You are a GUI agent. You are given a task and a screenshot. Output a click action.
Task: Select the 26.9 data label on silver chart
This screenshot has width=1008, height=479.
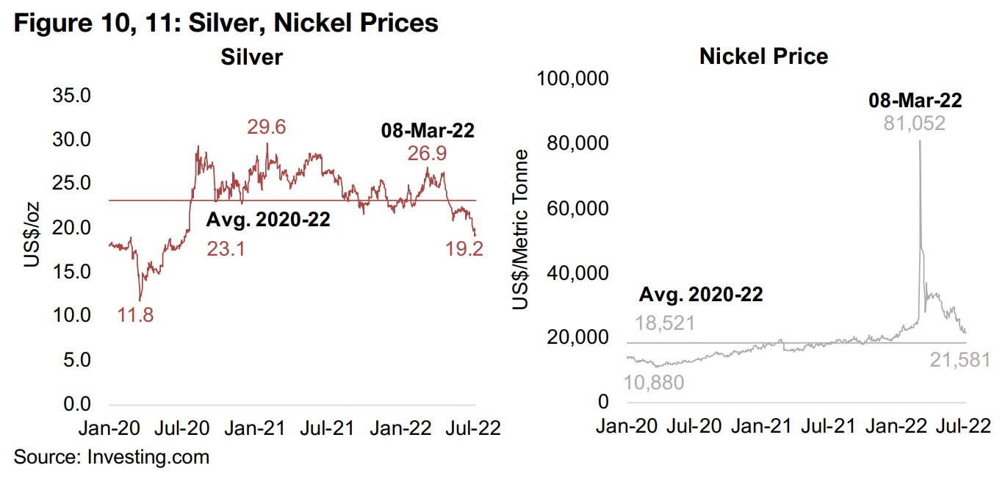tap(428, 153)
